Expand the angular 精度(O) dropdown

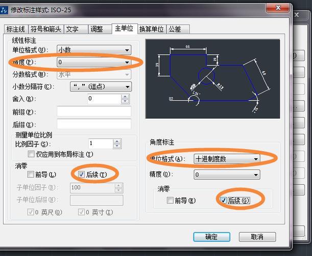tap(227, 175)
